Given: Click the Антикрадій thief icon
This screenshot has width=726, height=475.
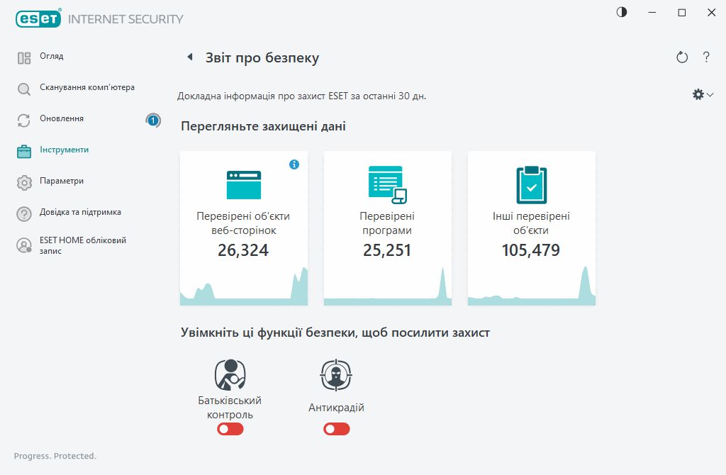Looking at the screenshot, I should point(336,375).
